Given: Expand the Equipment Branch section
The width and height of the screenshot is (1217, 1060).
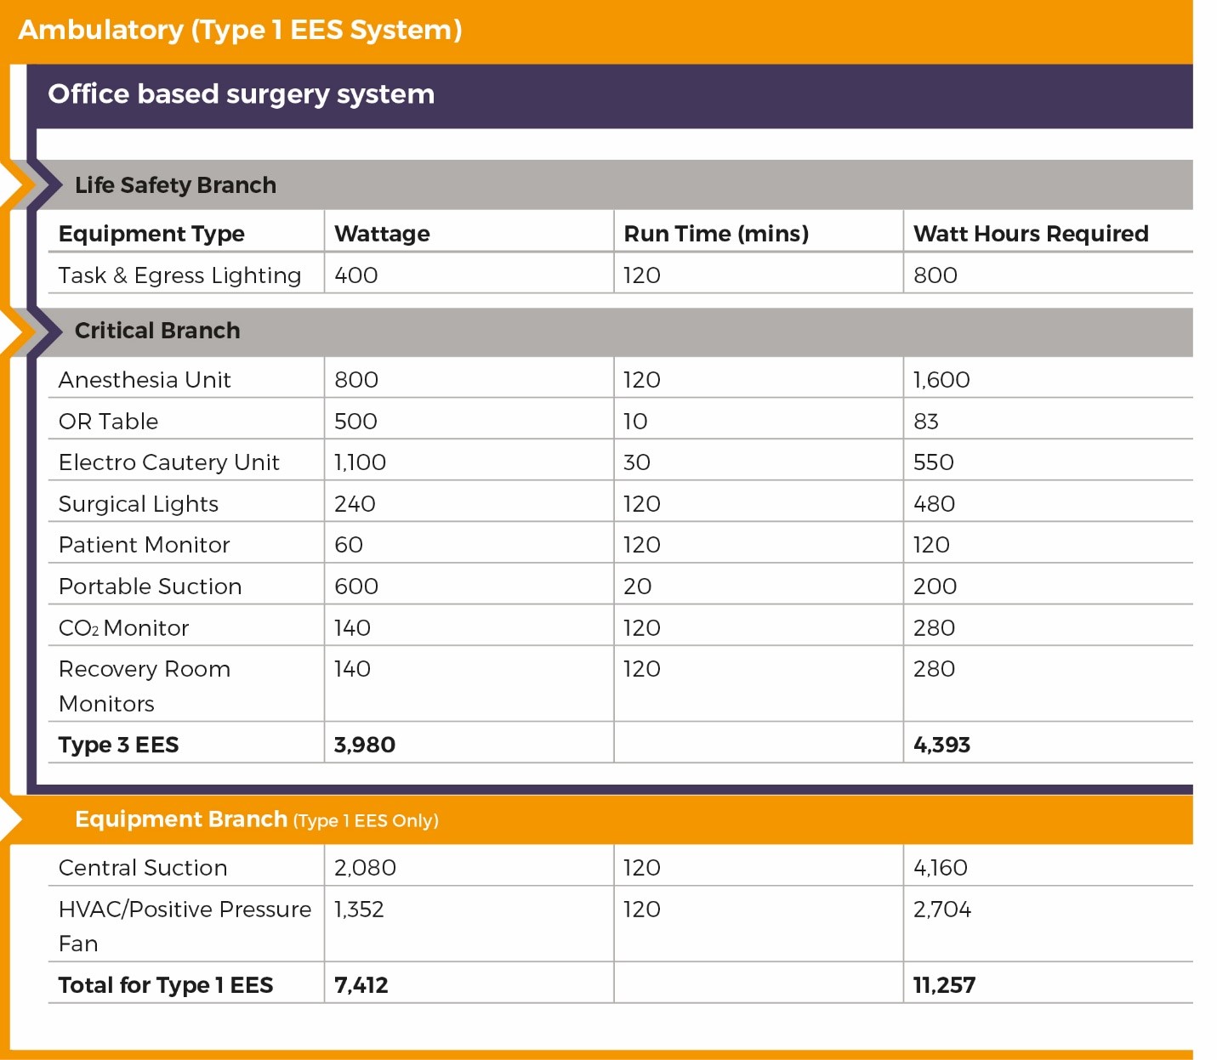Looking at the screenshot, I should [x=181, y=819].
